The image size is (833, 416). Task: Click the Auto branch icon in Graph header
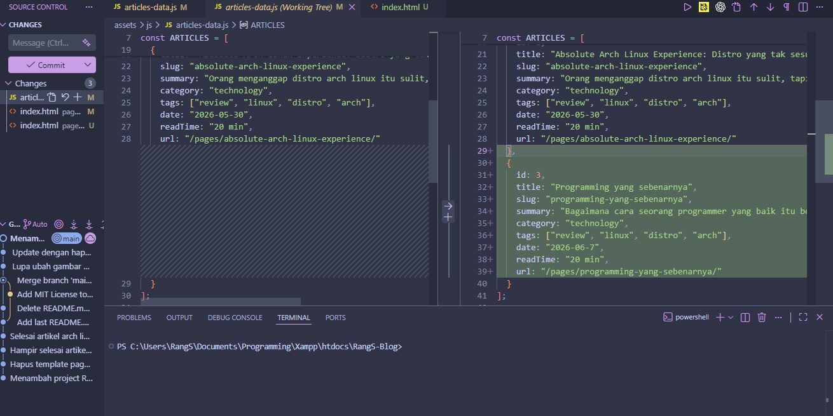tap(36, 224)
